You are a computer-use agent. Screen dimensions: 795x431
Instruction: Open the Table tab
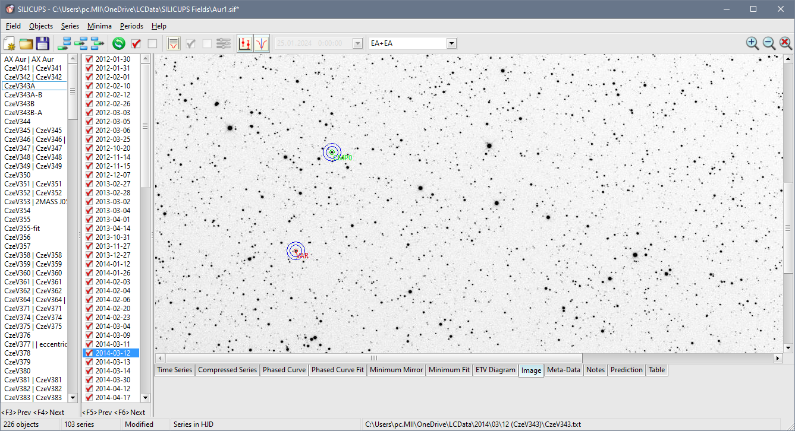tap(657, 370)
